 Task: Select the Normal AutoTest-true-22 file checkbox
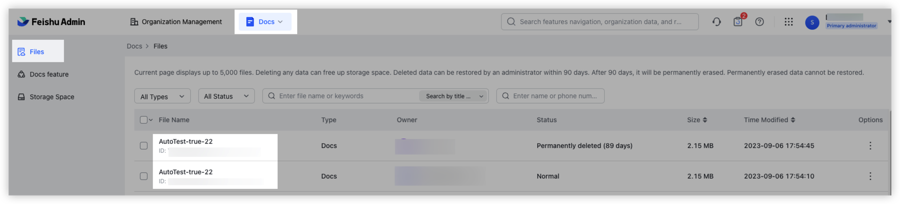[144, 176]
